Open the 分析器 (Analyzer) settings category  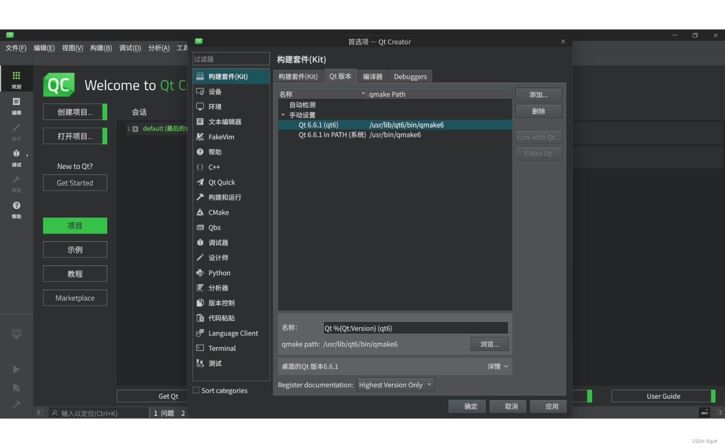tap(231, 288)
